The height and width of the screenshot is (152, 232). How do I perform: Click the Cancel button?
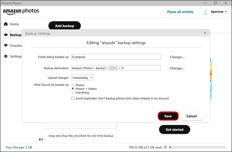(192, 116)
